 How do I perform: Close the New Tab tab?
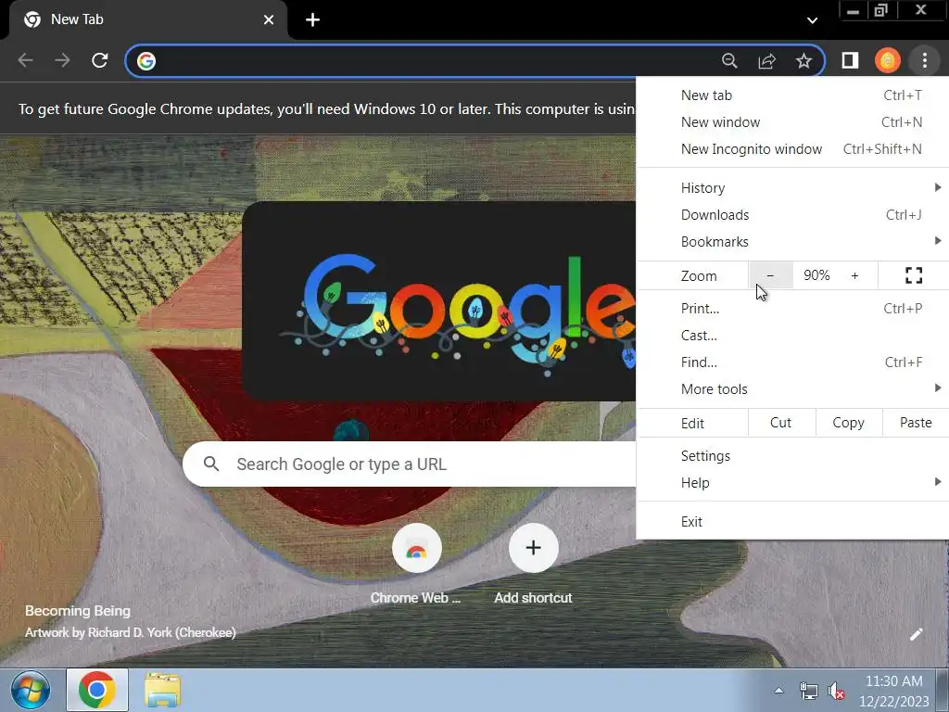point(269,20)
